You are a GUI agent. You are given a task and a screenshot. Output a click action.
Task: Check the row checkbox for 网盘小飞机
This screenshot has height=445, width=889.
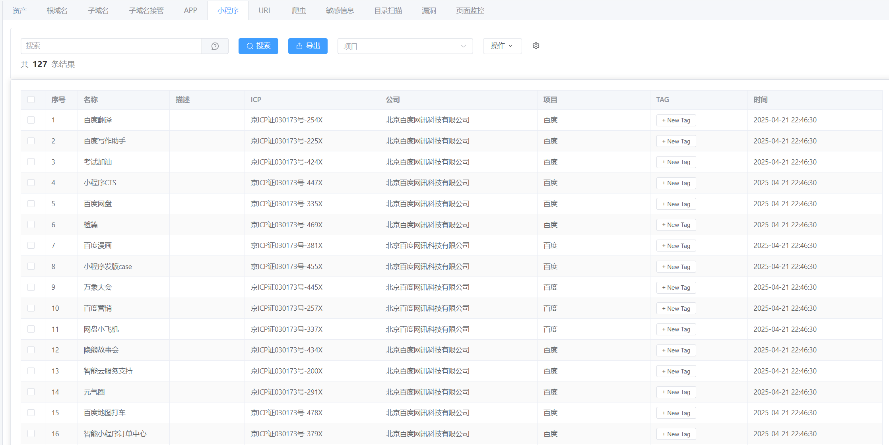[31, 329]
